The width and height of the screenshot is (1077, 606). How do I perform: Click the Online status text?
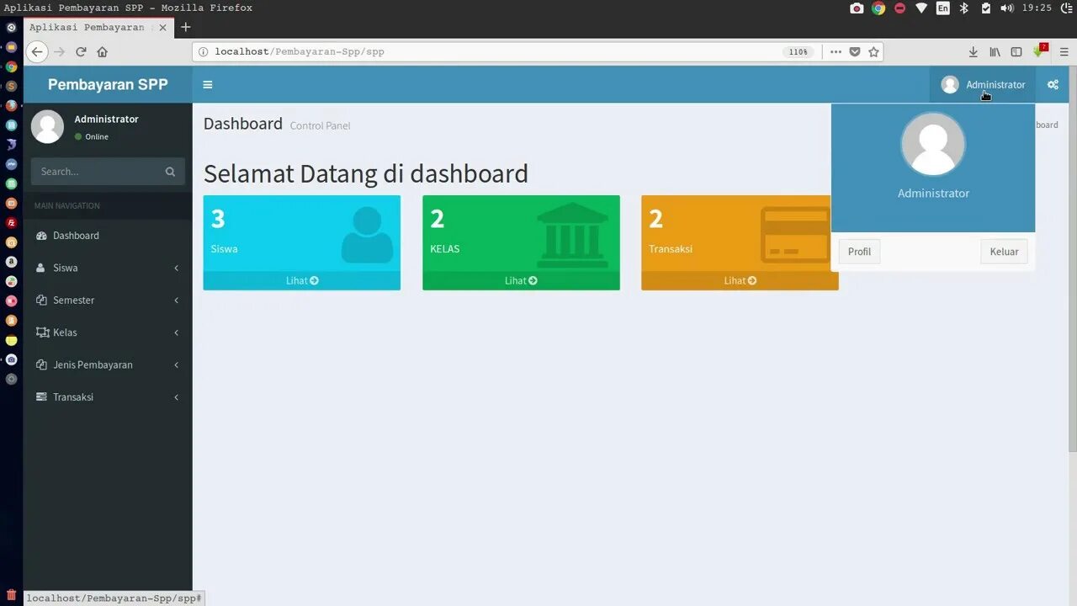(97, 136)
